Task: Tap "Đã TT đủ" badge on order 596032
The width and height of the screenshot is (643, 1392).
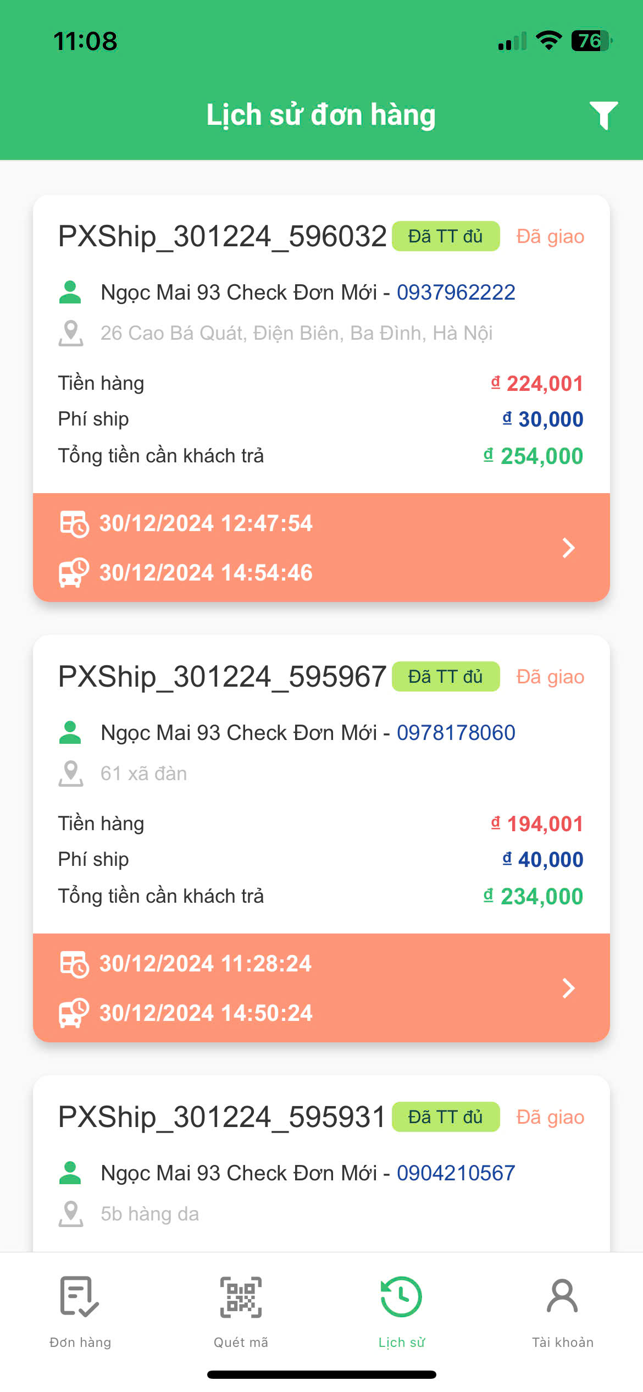Action: pos(446,236)
